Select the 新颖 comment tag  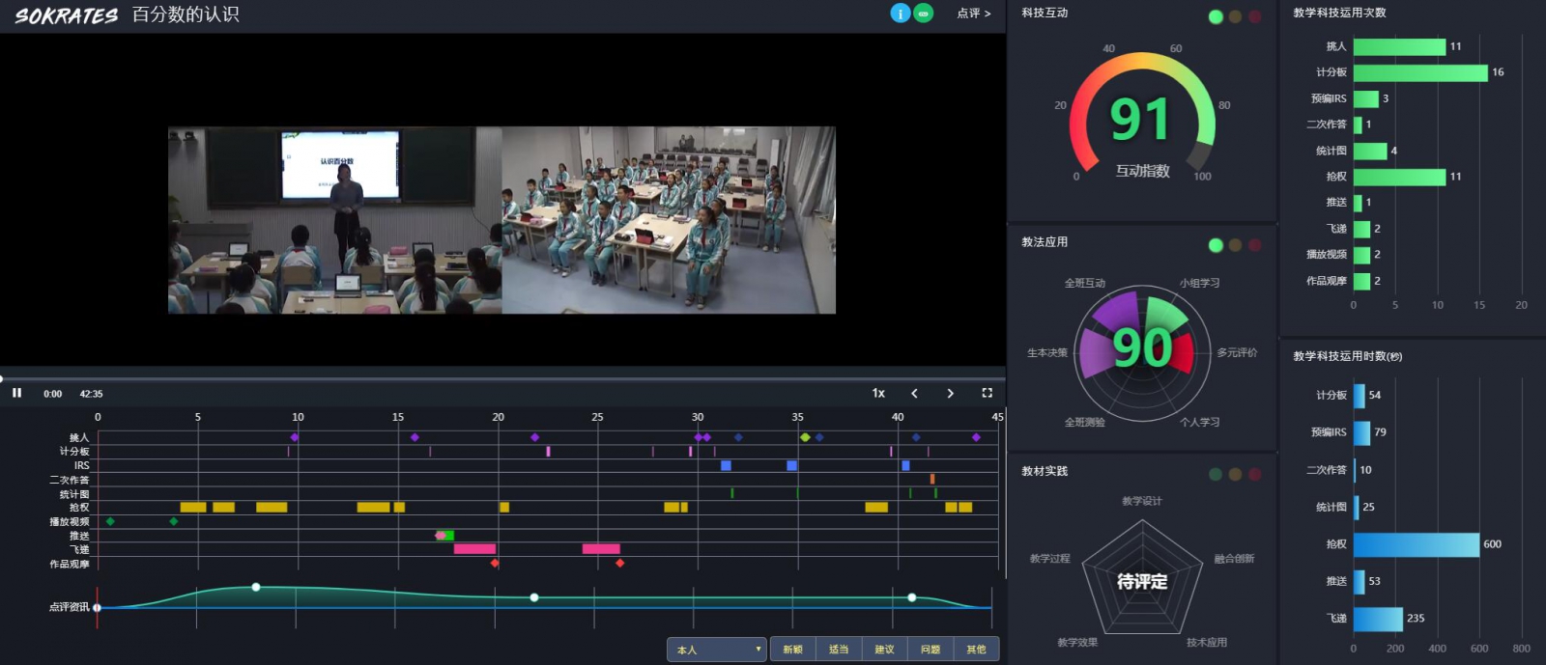tap(792, 650)
